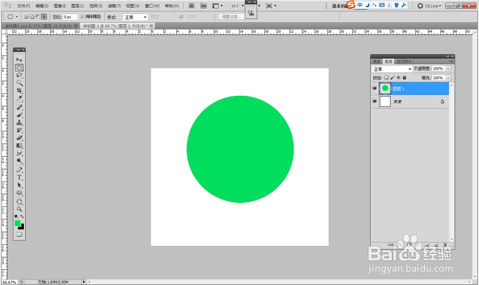
Task: Open the zoom level dropdown 66.7
Action: [243, 6]
